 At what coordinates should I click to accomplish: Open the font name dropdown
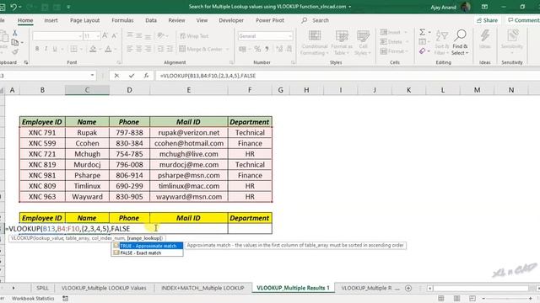(80, 36)
